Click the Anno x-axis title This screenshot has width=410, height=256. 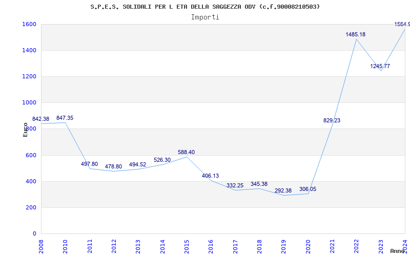pyautogui.click(x=398, y=251)
